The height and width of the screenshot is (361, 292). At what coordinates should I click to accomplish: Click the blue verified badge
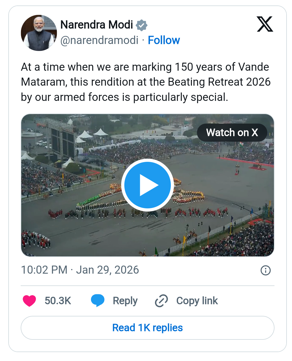point(141,25)
